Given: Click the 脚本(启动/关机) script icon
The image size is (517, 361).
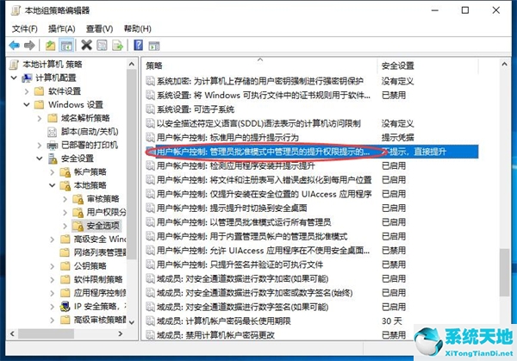Looking at the screenshot, I should tap(52, 132).
